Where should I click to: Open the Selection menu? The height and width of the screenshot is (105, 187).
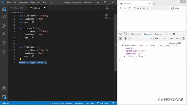(x=23, y=3)
